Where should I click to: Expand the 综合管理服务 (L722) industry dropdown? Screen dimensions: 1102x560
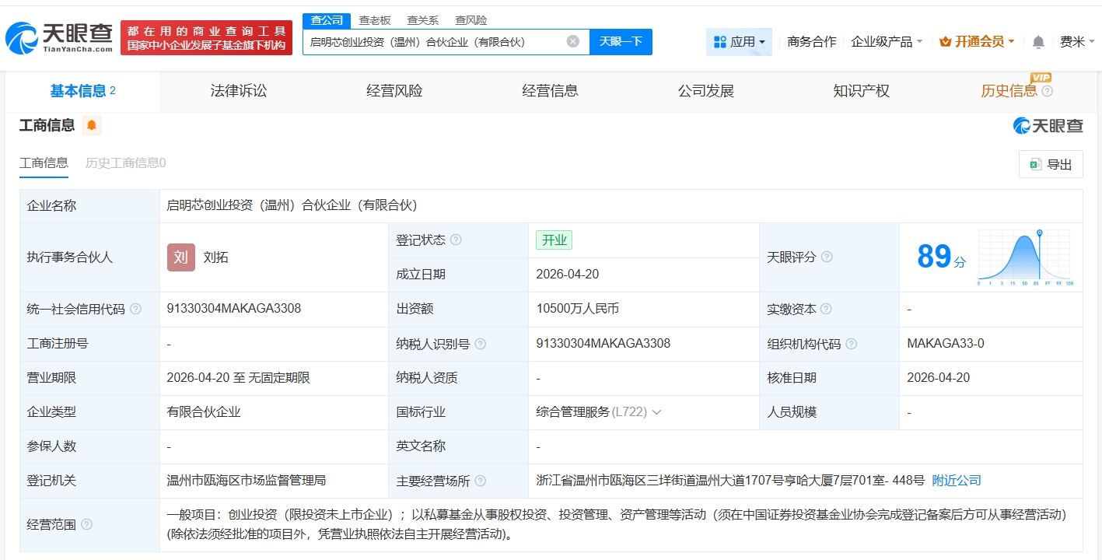tap(659, 411)
